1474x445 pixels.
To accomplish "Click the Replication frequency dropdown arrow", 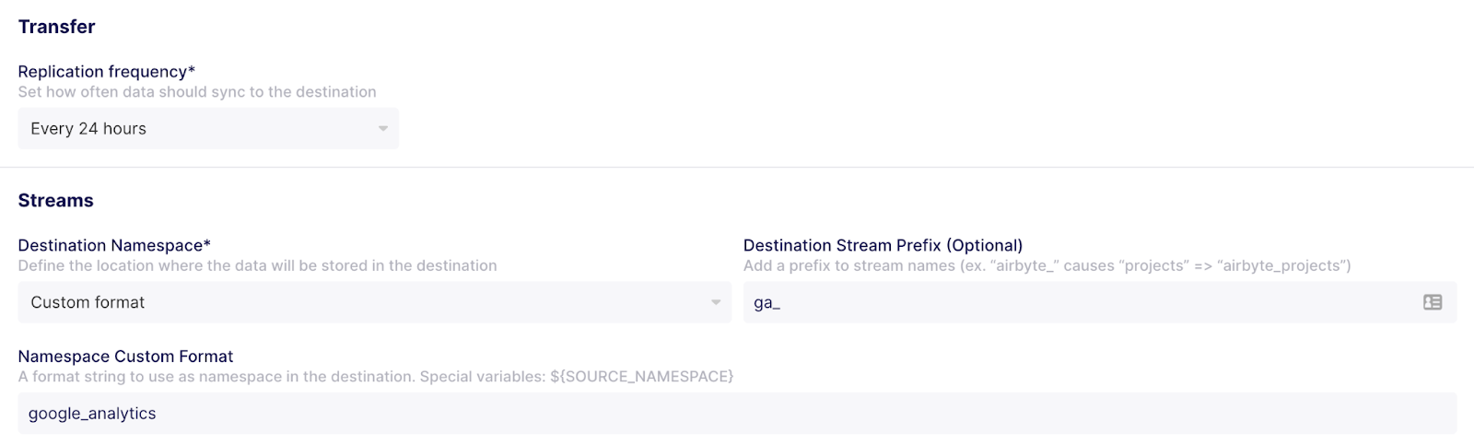I will tap(383, 129).
